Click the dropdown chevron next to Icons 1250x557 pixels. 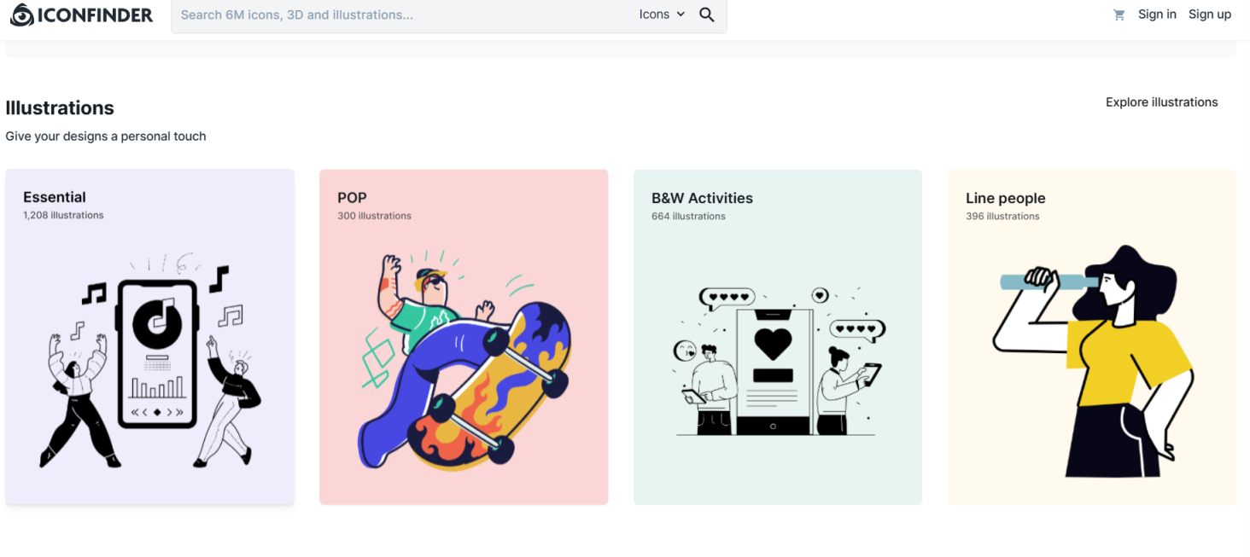(x=680, y=15)
